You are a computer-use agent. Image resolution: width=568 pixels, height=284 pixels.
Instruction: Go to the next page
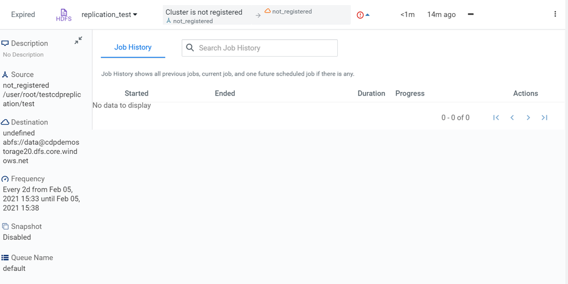coord(528,118)
